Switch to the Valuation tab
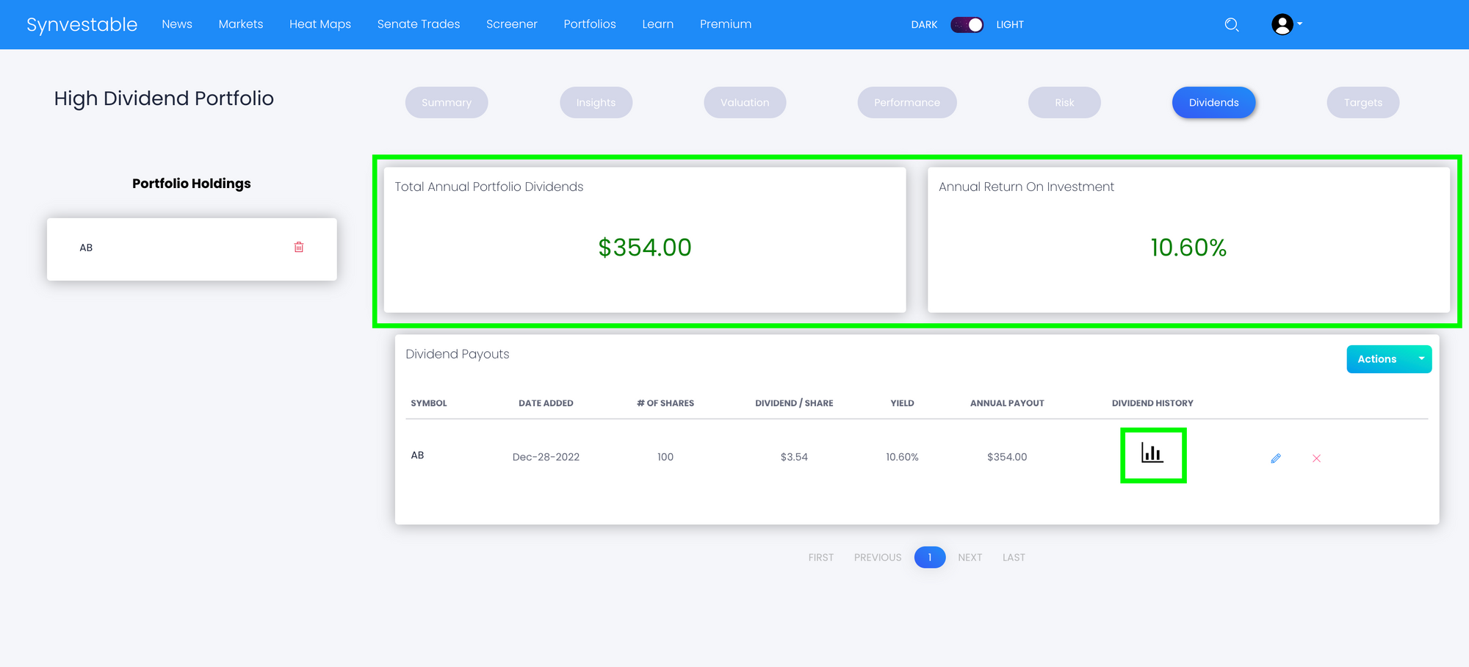 [745, 103]
